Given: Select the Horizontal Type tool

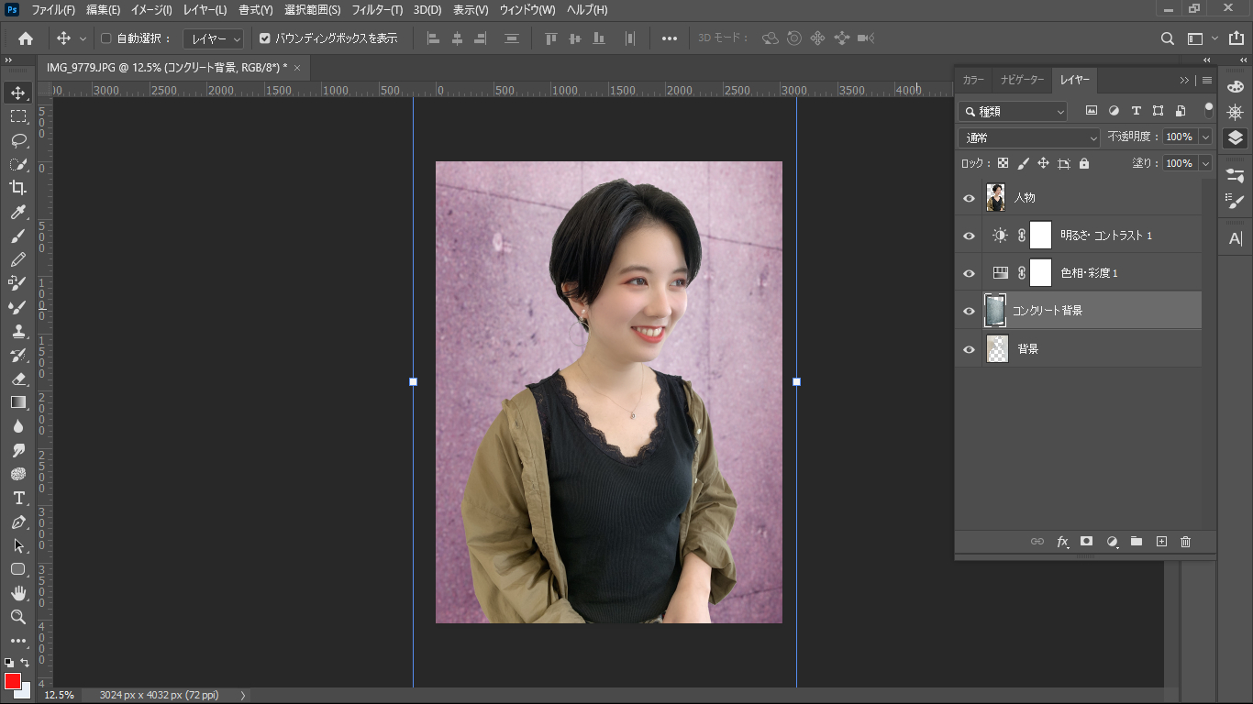Looking at the screenshot, I should 17,498.
